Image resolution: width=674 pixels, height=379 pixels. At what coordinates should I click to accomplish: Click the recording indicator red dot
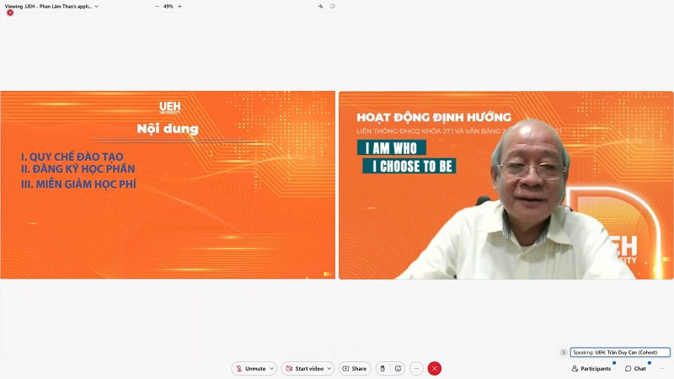[10, 13]
